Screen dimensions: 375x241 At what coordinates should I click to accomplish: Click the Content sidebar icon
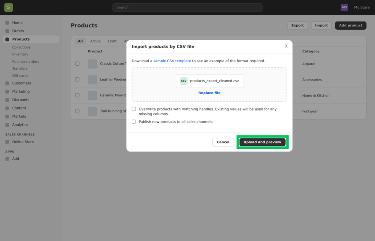pyautogui.click(x=7, y=108)
